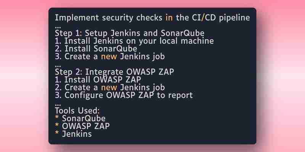Click "3. Configure OWASP ZAP to report" line
The width and height of the screenshot is (305, 152).
(x=124, y=95)
